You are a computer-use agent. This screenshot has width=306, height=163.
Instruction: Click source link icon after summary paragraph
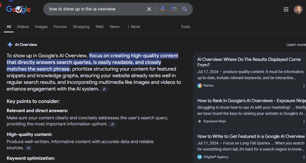[104, 89]
